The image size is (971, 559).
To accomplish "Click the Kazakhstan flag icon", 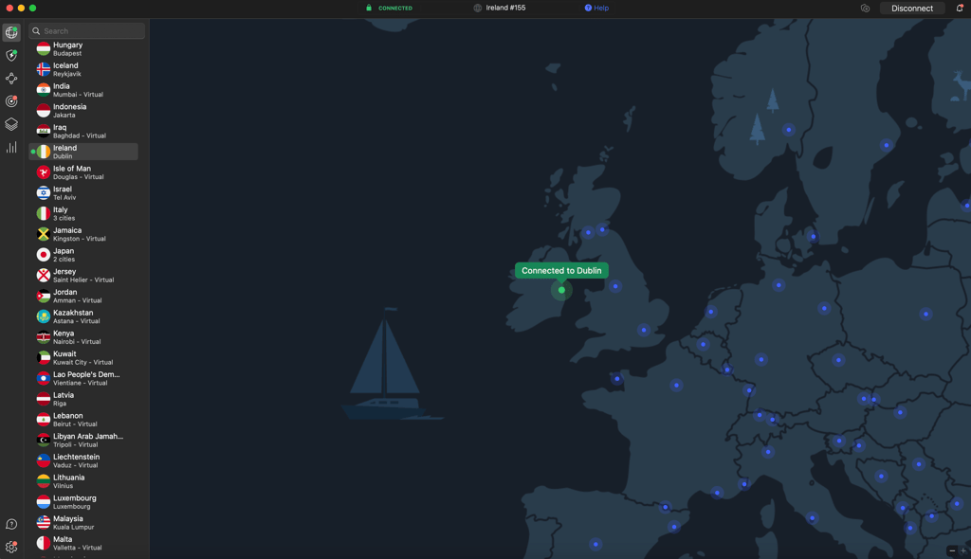I will [x=44, y=316].
